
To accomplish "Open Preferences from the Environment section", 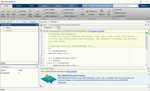I will tap(91, 11).
